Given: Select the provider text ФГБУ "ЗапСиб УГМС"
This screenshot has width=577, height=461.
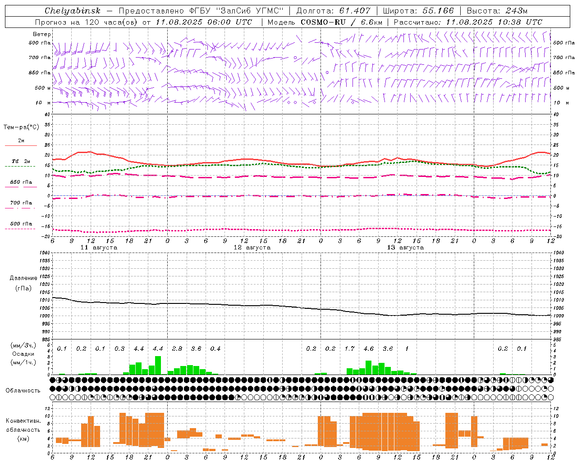Looking at the screenshot, I should coord(237,11).
